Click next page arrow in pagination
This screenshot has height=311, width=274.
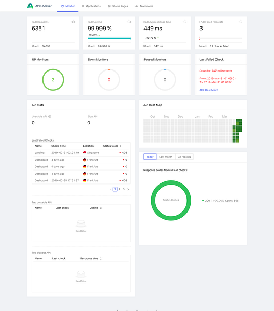point(128,189)
